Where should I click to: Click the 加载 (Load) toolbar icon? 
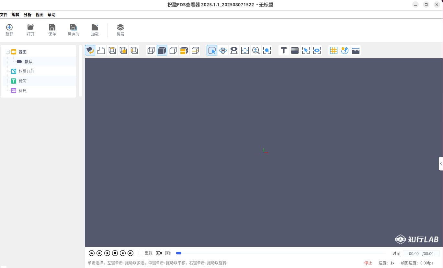pos(95,30)
